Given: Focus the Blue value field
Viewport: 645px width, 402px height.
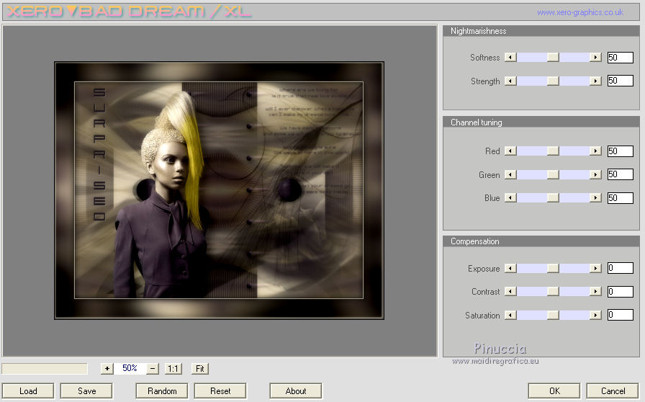Looking at the screenshot, I should click(x=621, y=198).
